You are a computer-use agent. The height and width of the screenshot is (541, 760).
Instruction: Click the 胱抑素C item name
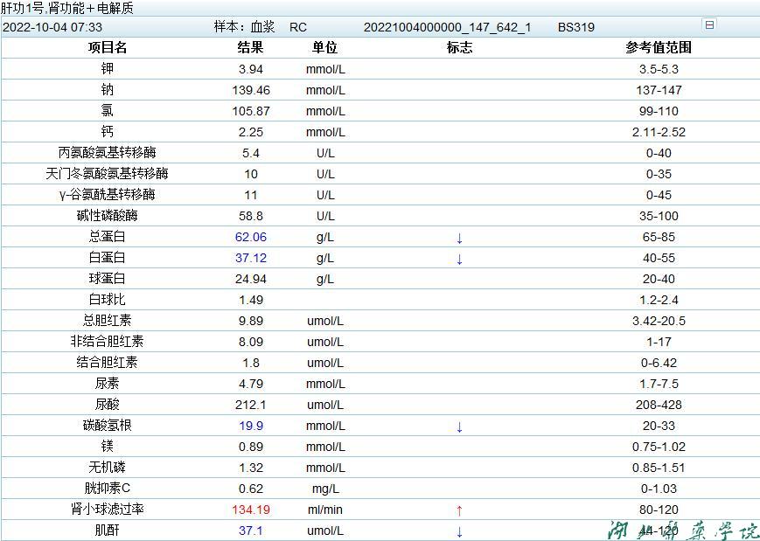108,489
